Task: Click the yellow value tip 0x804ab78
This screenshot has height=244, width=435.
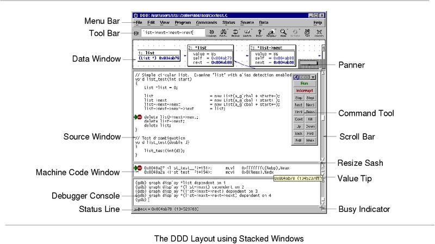Action: (298, 178)
